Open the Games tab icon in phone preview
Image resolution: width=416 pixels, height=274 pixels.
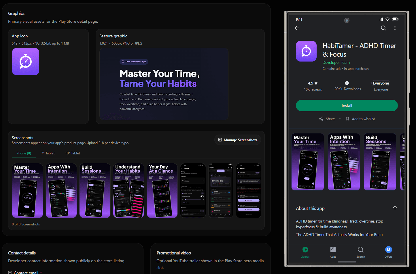click(x=305, y=250)
